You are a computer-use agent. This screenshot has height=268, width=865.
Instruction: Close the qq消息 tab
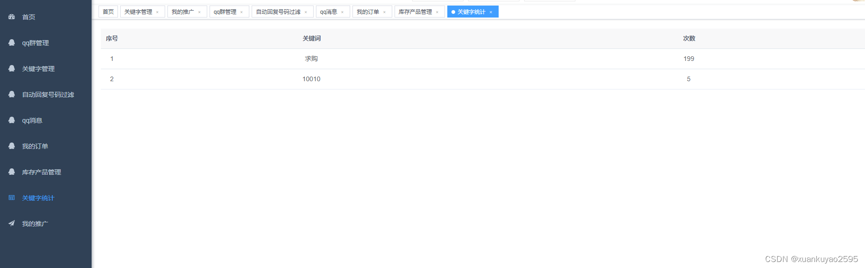[x=342, y=12]
